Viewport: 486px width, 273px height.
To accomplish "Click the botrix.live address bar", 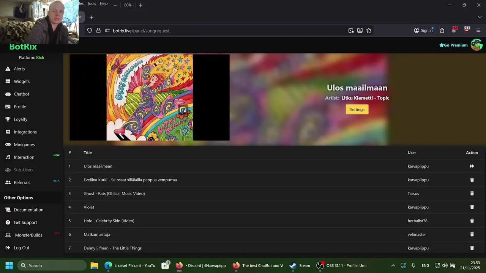I will (x=228, y=31).
